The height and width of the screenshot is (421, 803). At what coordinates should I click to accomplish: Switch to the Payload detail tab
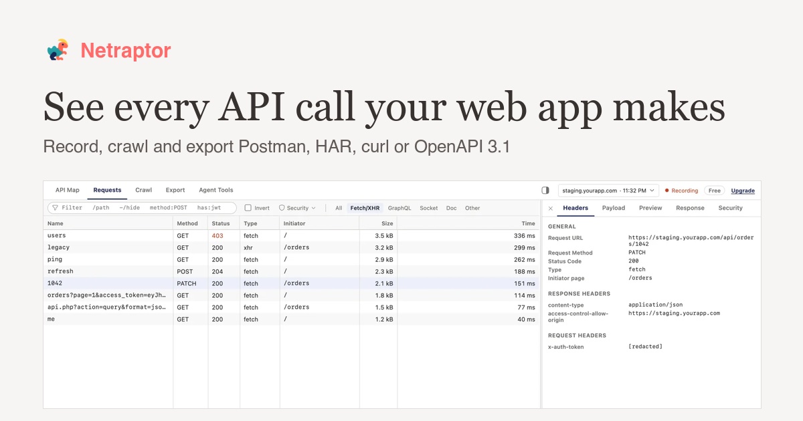614,208
